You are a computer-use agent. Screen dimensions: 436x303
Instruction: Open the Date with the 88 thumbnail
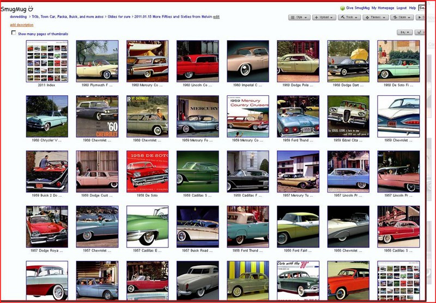(298, 280)
